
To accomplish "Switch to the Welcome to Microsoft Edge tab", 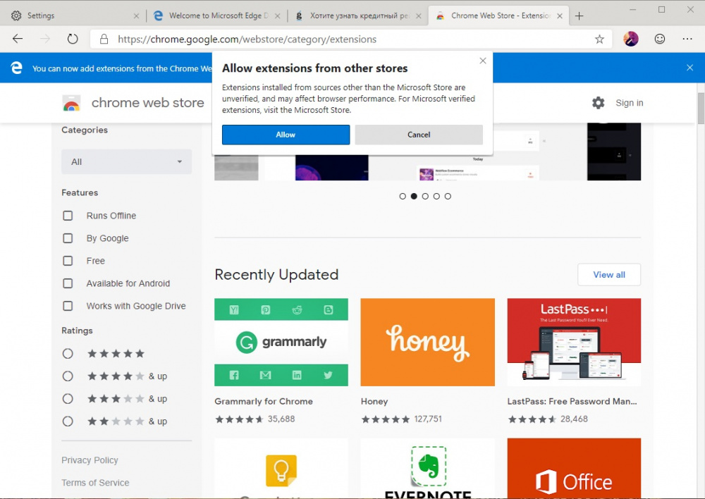I will point(216,16).
